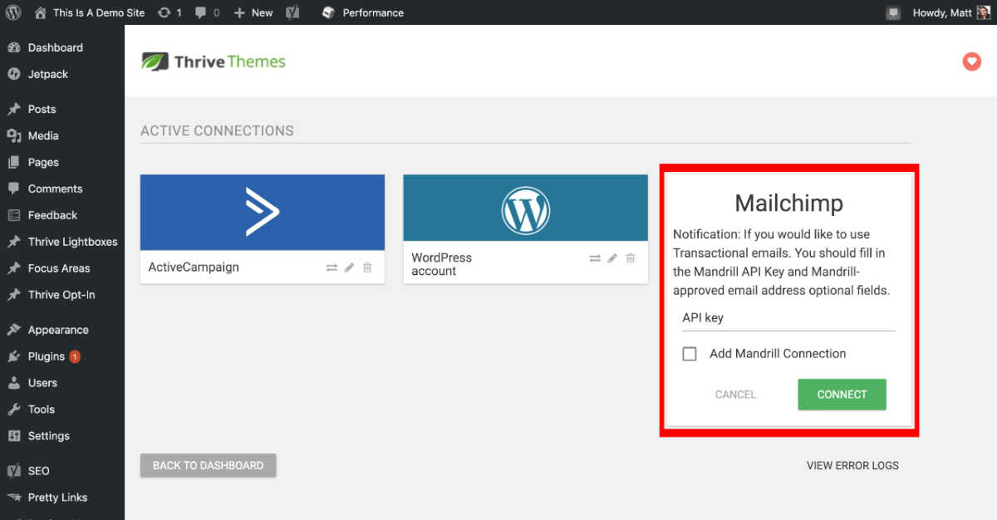Click the Jetpack sidebar icon
The image size is (997, 520).
pos(13,74)
